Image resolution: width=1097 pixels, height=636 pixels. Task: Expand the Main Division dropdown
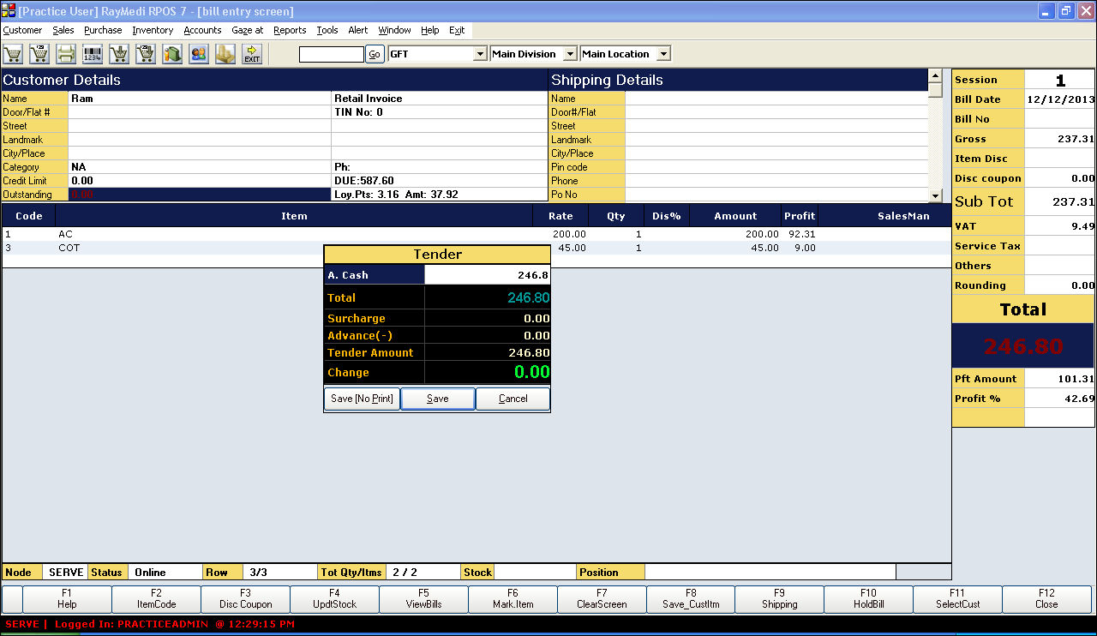(570, 54)
